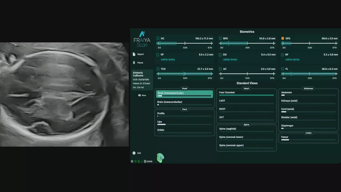This screenshot has width=341, height=192.
Task: Select the Cord (axial) view
Action: 308,110
